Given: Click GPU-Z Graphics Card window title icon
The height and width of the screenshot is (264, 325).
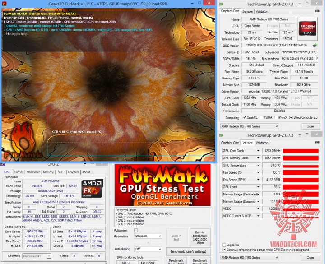Looking at the screenshot, I should click(221, 4).
